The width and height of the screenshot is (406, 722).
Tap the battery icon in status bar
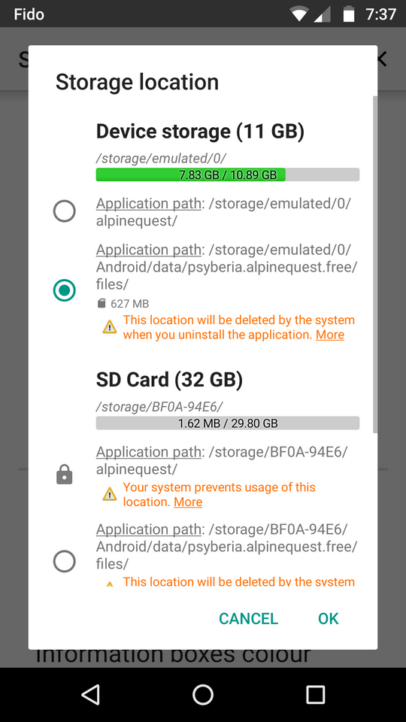point(349,14)
